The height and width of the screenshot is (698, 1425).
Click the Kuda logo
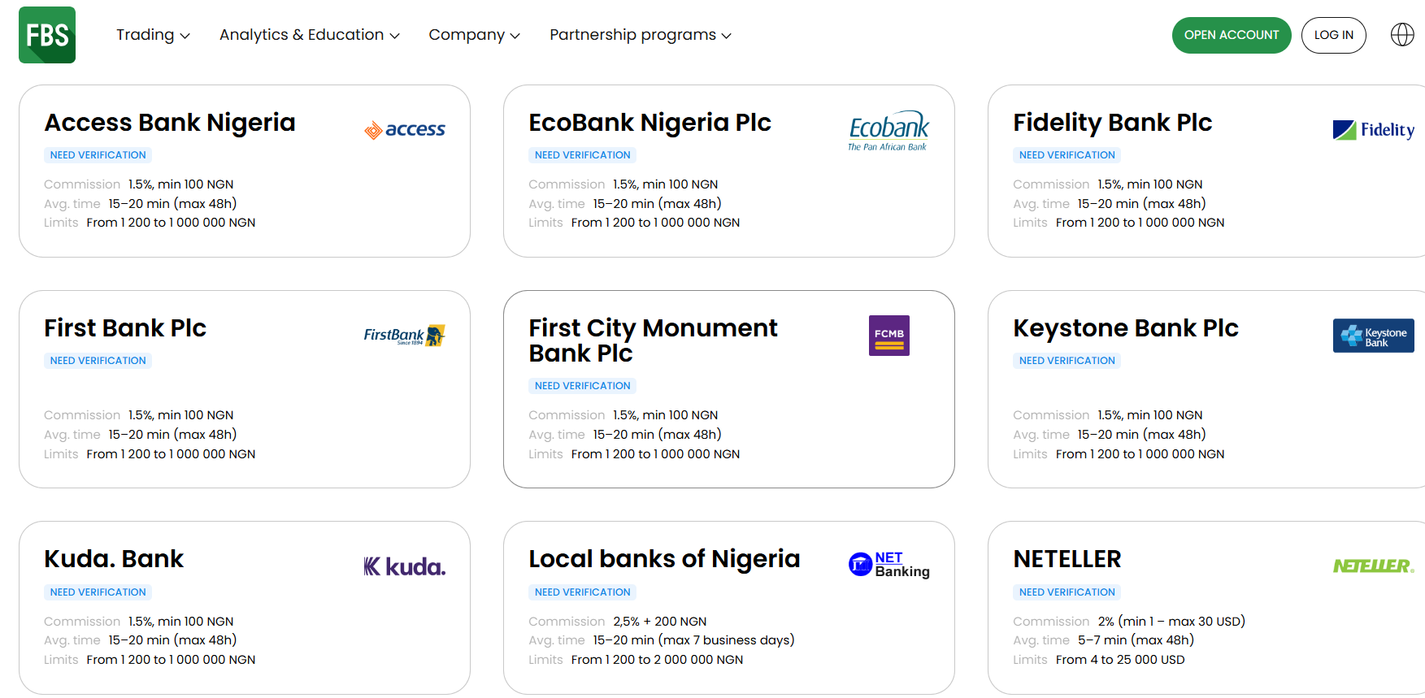pos(404,566)
